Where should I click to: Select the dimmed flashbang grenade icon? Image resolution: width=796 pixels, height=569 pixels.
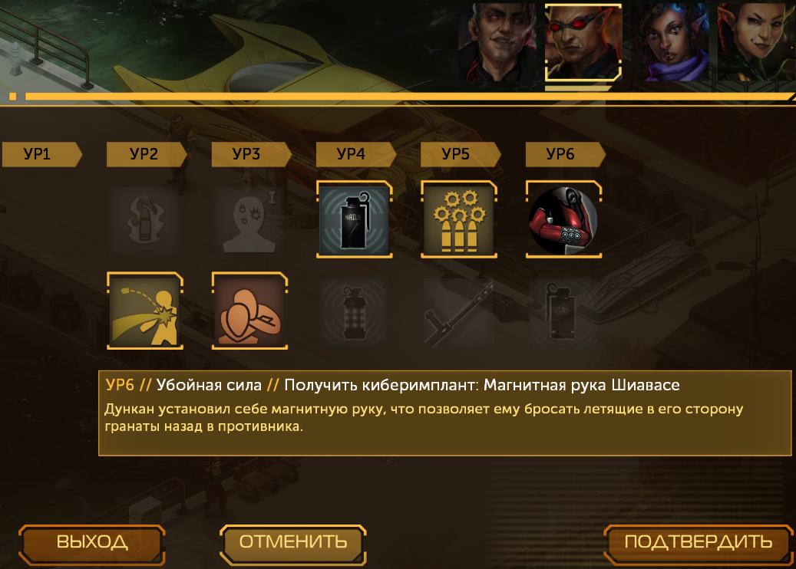tap(355, 311)
